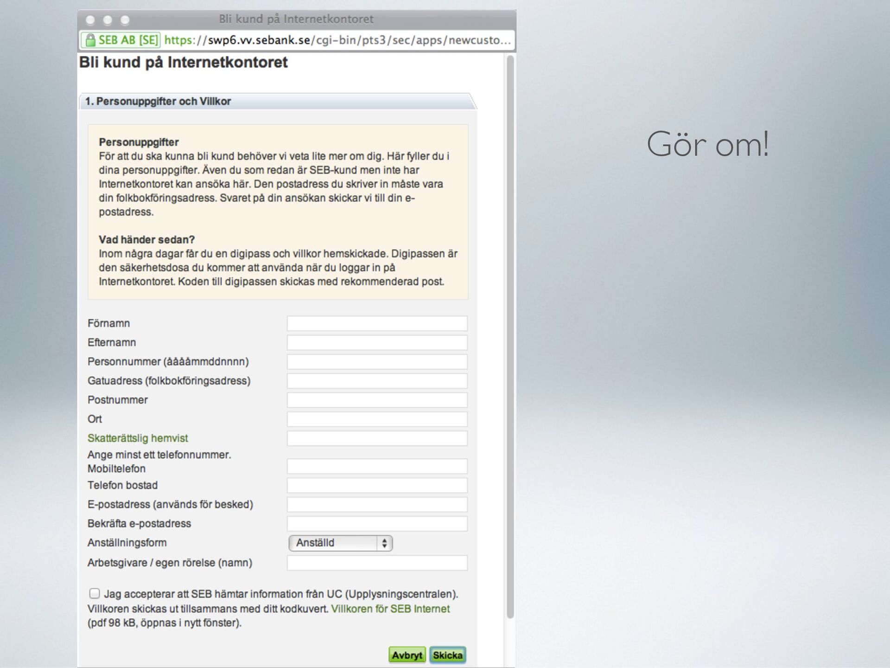
Task: Click the window's close button
Action: point(90,20)
